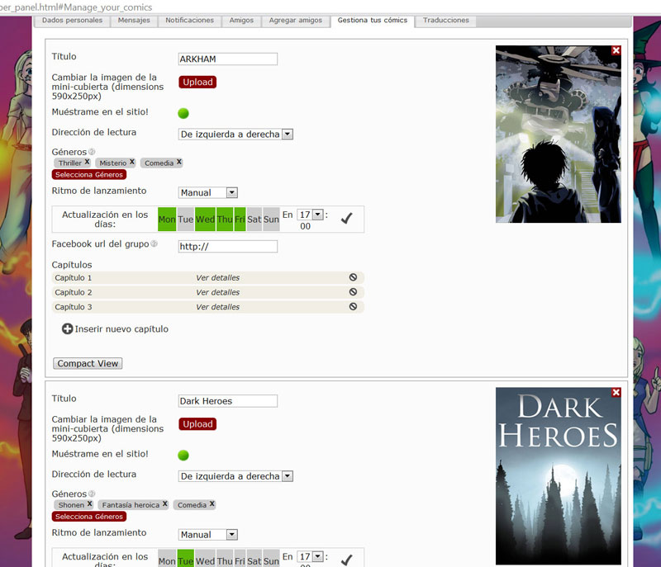The image size is (661, 567).
Task: Delete Capitulo 1 using its ban icon
Action: pos(353,277)
